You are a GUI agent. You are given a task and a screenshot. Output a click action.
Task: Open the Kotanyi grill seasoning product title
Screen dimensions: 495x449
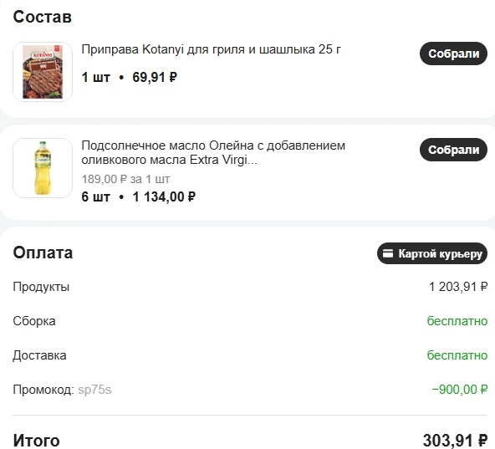[212, 49]
